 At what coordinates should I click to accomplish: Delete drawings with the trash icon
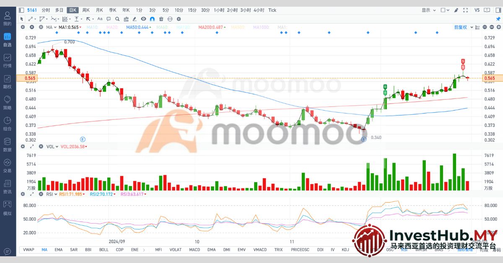point(161,18)
